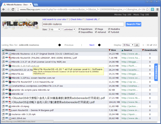Click the Search File! button
The width and height of the screenshot is (161, 124).
point(133,24)
